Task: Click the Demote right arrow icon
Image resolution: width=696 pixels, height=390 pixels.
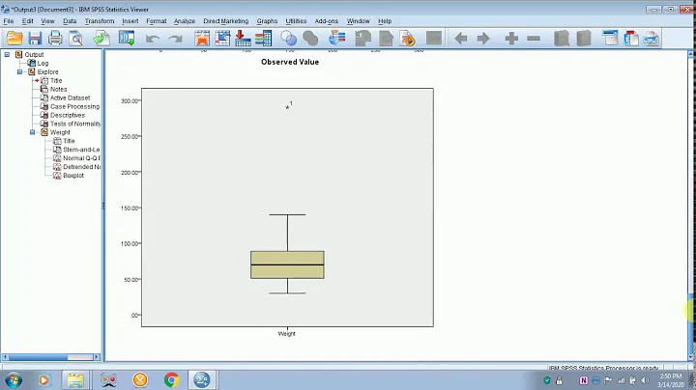Action: tap(483, 39)
